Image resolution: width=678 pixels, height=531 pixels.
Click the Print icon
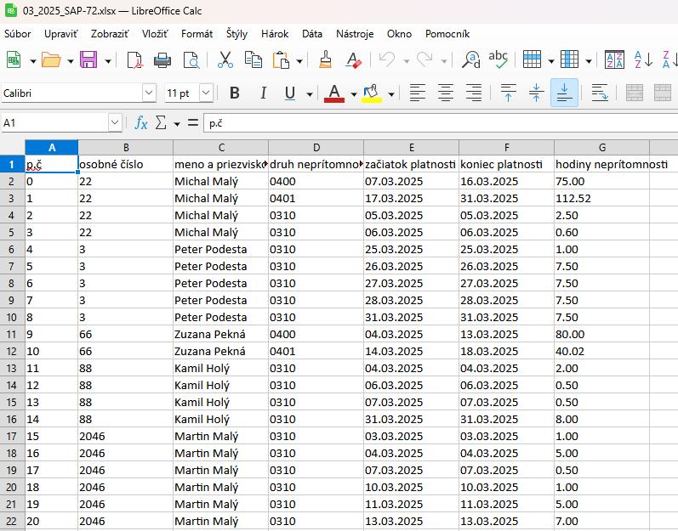162,60
